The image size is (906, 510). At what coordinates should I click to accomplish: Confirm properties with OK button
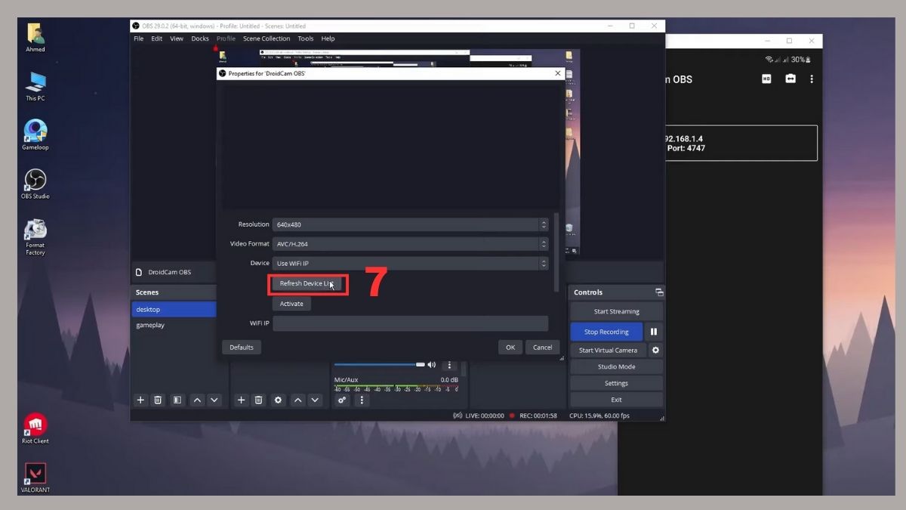click(x=510, y=348)
